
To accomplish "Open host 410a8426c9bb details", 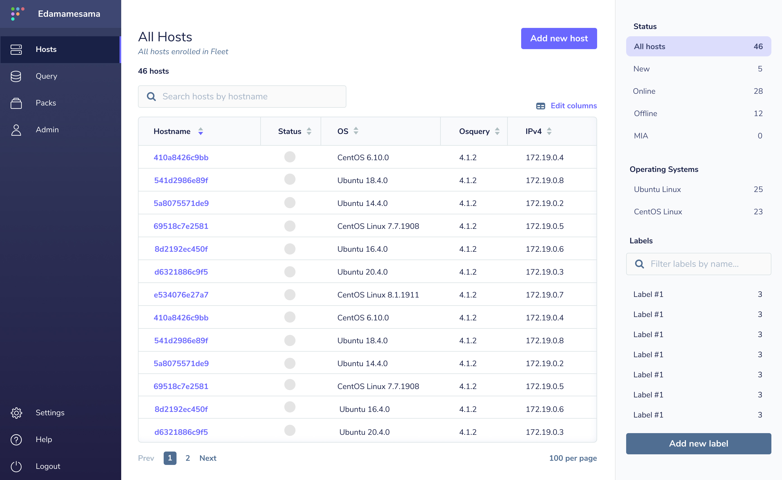I will tap(181, 157).
